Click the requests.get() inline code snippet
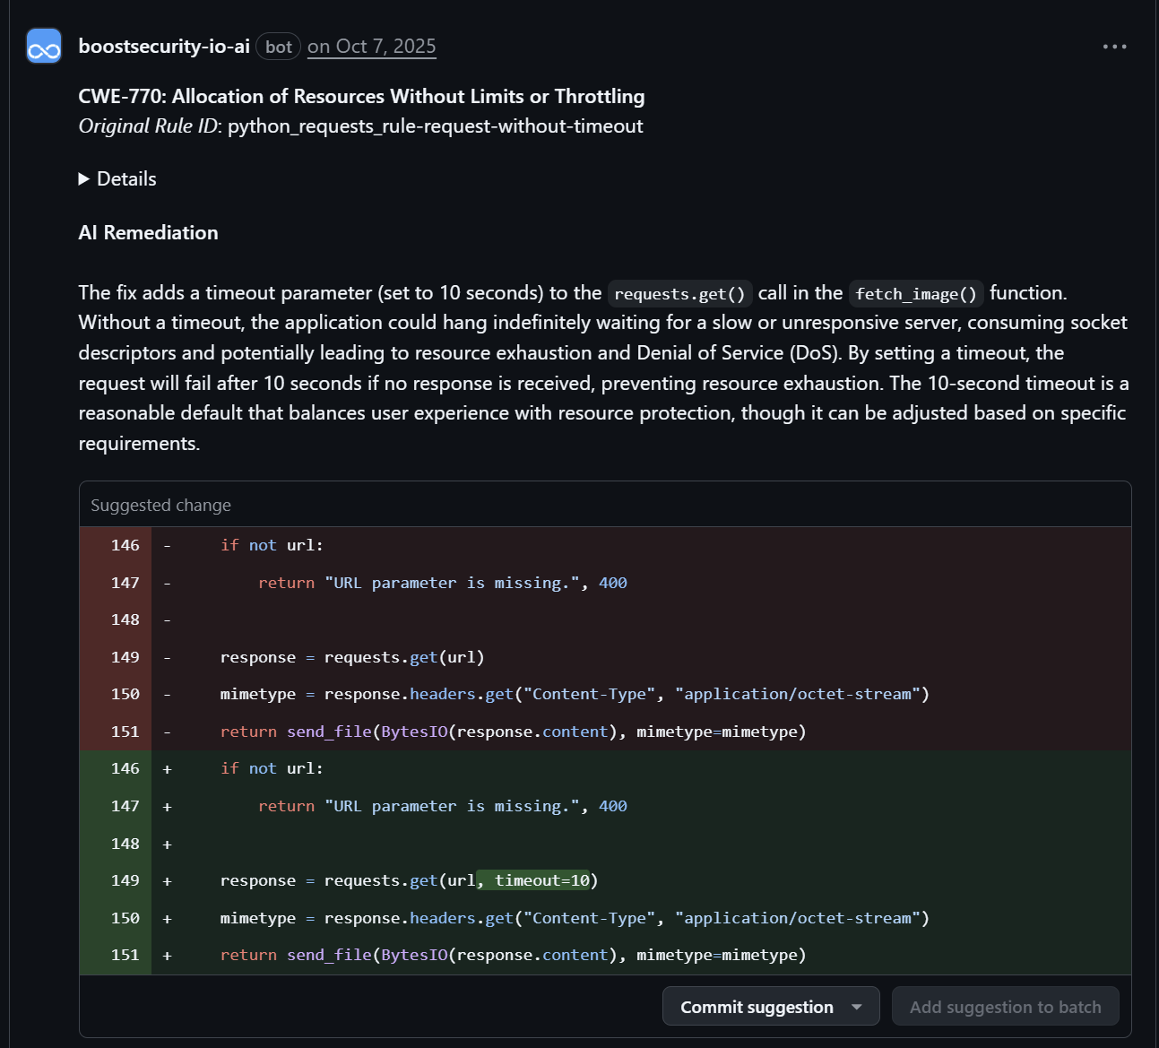This screenshot has width=1159, height=1048. pos(679,294)
